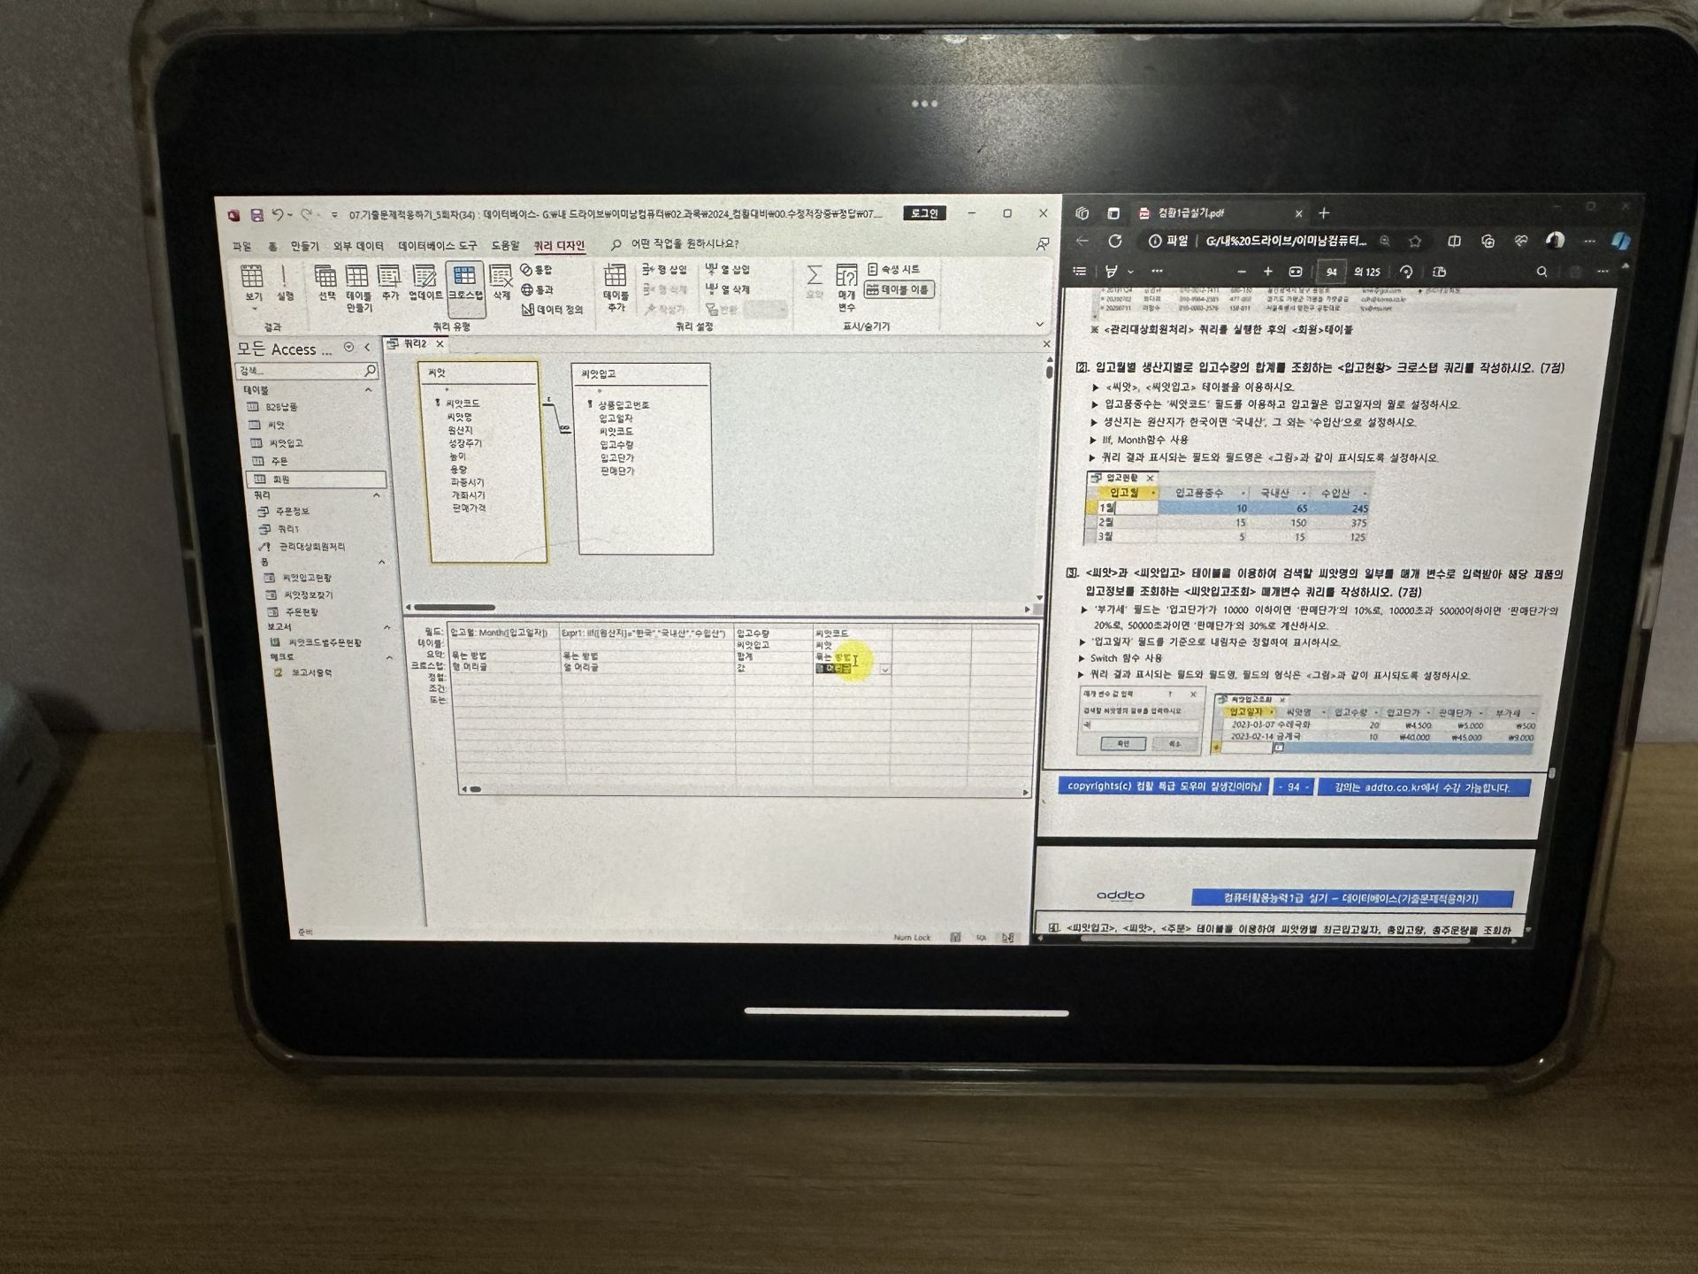The width and height of the screenshot is (1698, 1274).
Task: Click the PDF rotate page icon
Action: click(x=1406, y=272)
